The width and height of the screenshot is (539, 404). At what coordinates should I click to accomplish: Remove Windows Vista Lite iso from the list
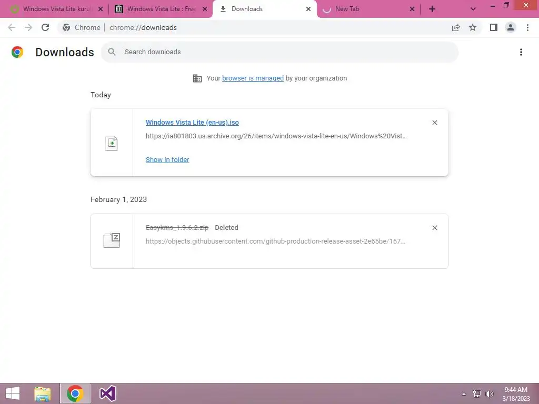coord(435,123)
